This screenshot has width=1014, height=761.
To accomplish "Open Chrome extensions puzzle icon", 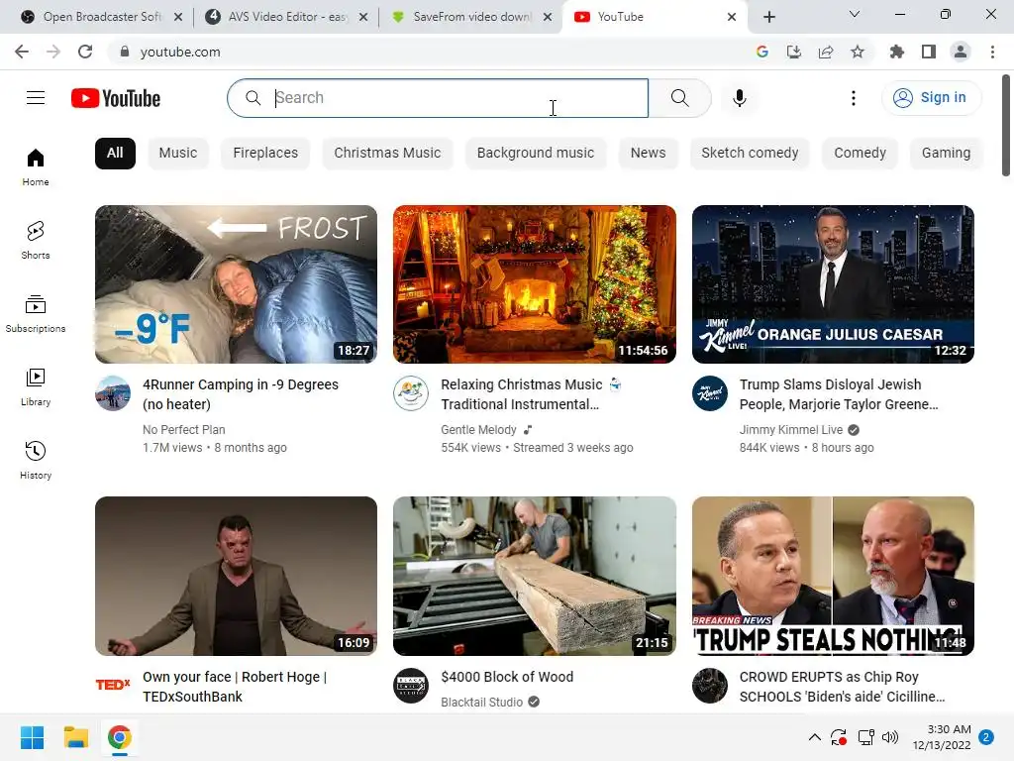I will click(x=897, y=52).
